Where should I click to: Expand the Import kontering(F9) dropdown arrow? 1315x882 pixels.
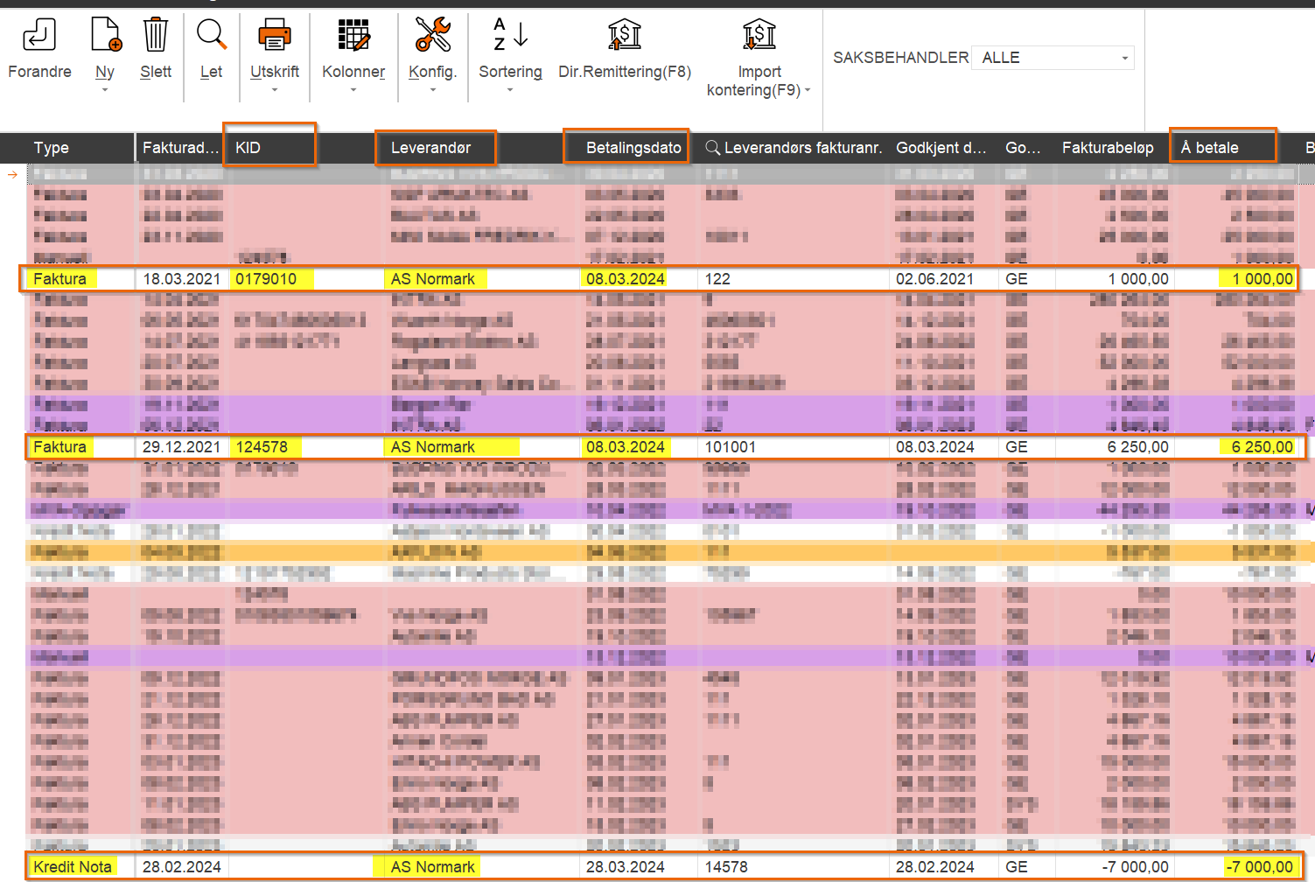(x=808, y=90)
